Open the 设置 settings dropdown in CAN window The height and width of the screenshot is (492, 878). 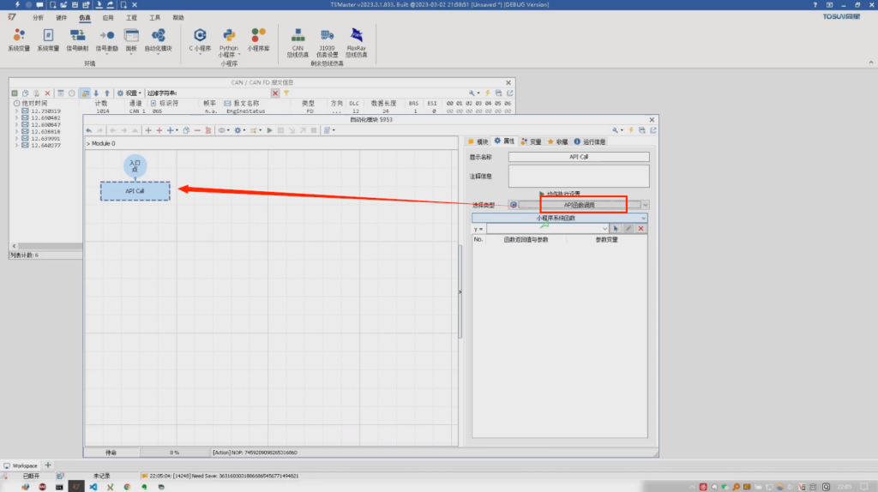click(x=130, y=93)
